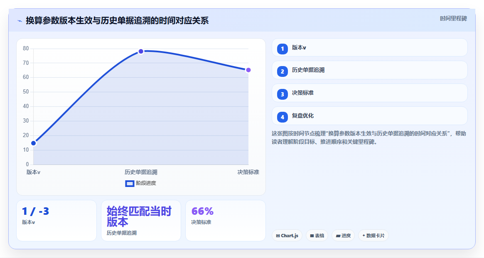The image size is (484, 258).
Task: Open the 历史单据追溯 milestone row
Action: click(x=369, y=70)
